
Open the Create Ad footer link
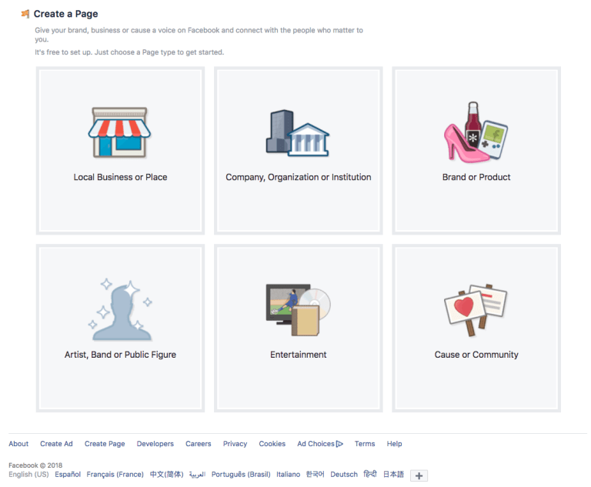click(x=56, y=444)
